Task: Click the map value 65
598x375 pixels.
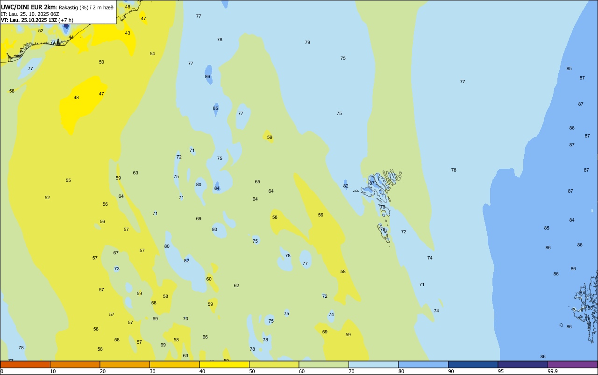Action: (257, 182)
